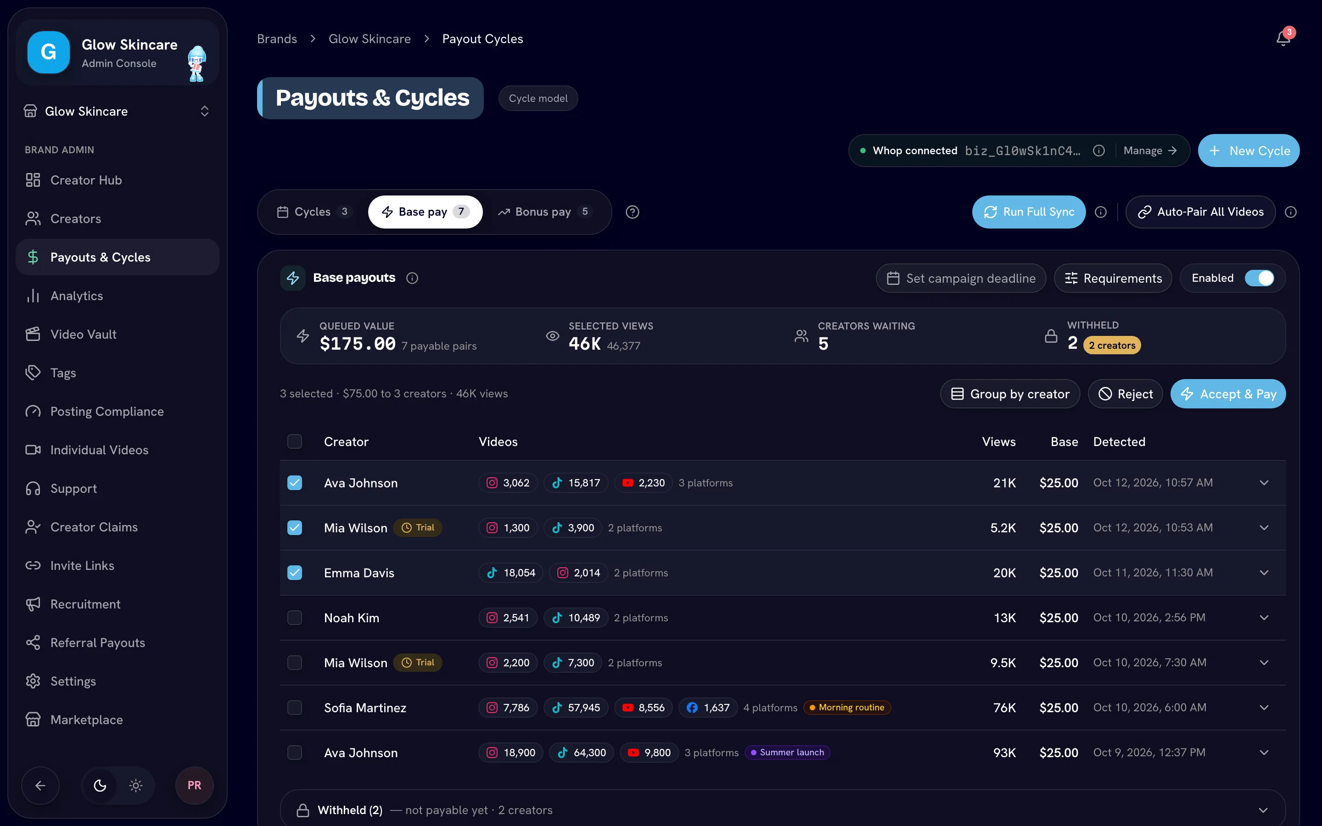This screenshot has width=1322, height=826.
Task: Check Noah Kim's row checkbox
Action: click(294, 618)
